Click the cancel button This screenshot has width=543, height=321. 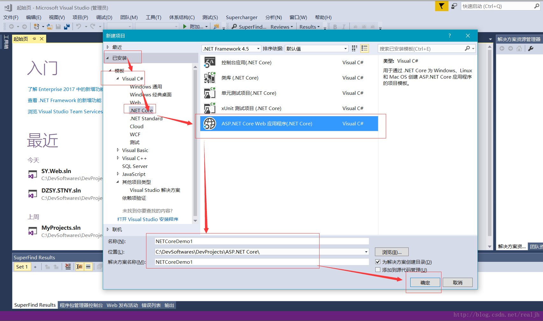point(458,283)
